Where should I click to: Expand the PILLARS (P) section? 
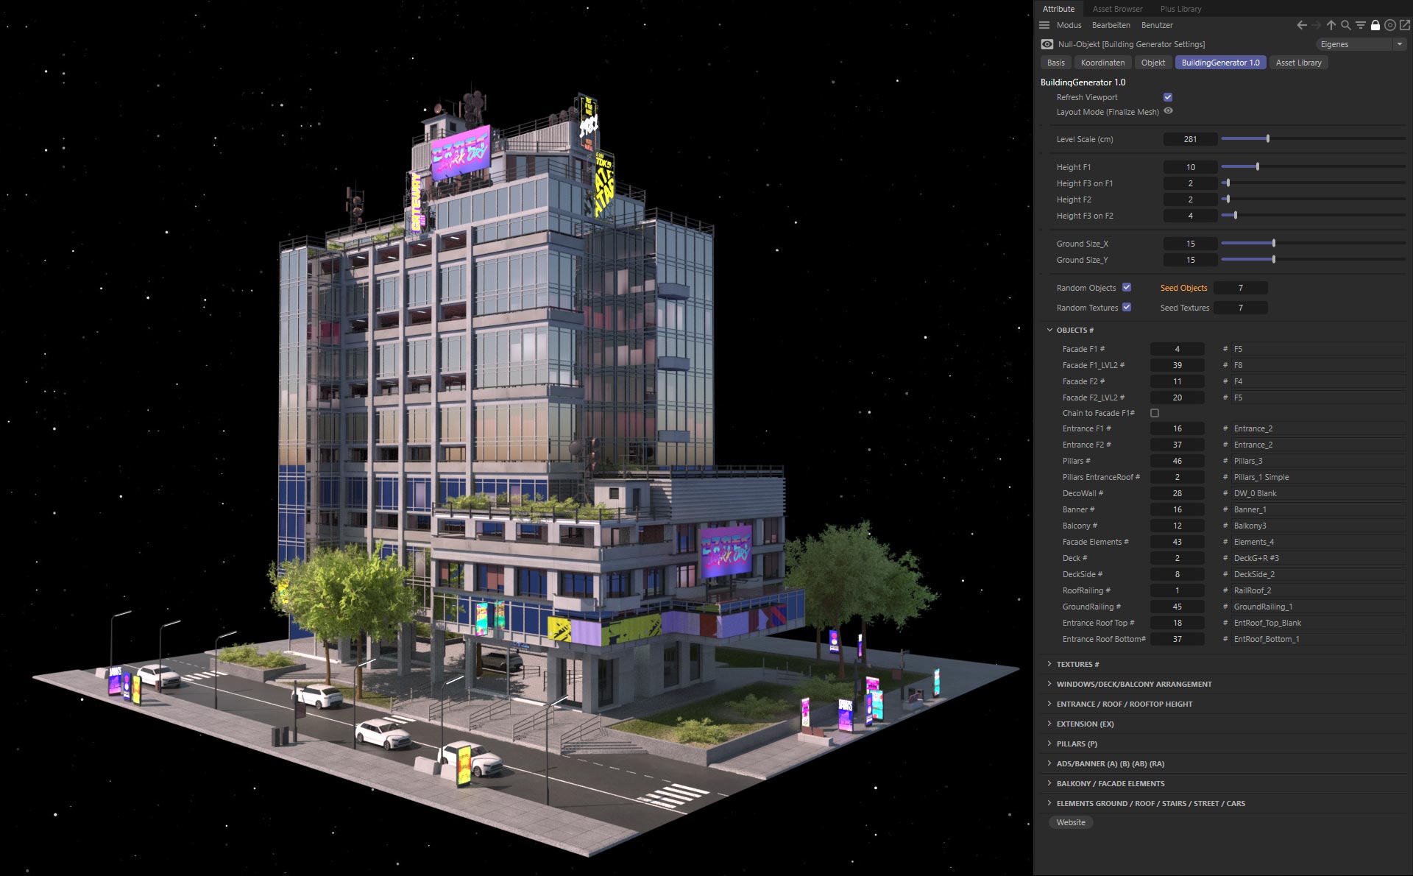[1049, 743]
